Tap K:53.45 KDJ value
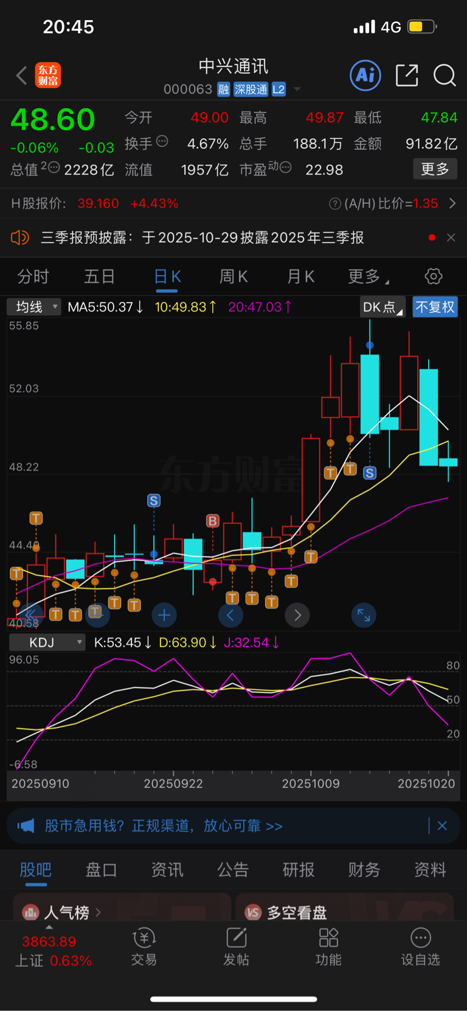This screenshot has height=1011, width=467. pyautogui.click(x=123, y=642)
